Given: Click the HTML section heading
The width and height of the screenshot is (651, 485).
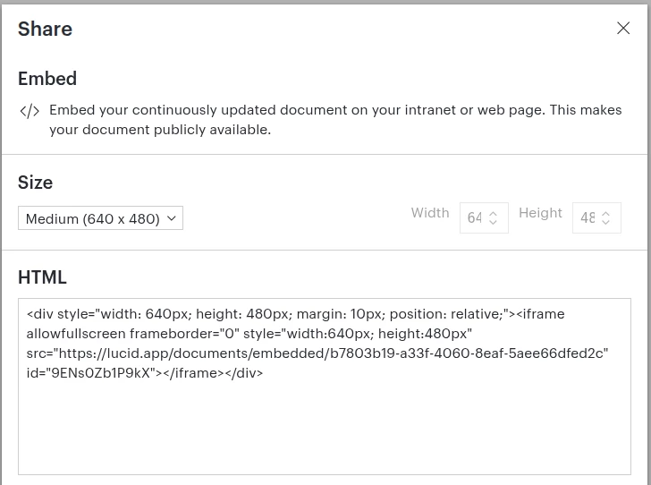Looking at the screenshot, I should [x=42, y=277].
